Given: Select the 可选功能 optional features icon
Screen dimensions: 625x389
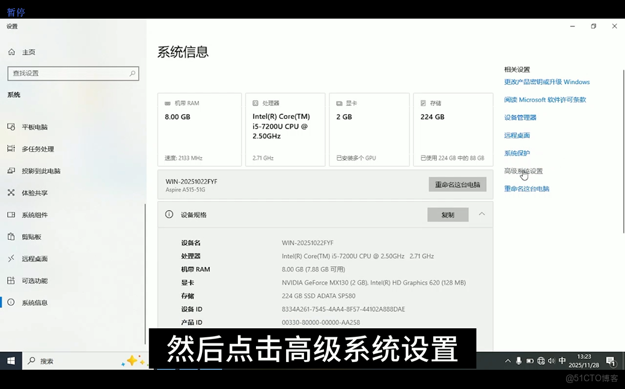Looking at the screenshot, I should point(10,280).
